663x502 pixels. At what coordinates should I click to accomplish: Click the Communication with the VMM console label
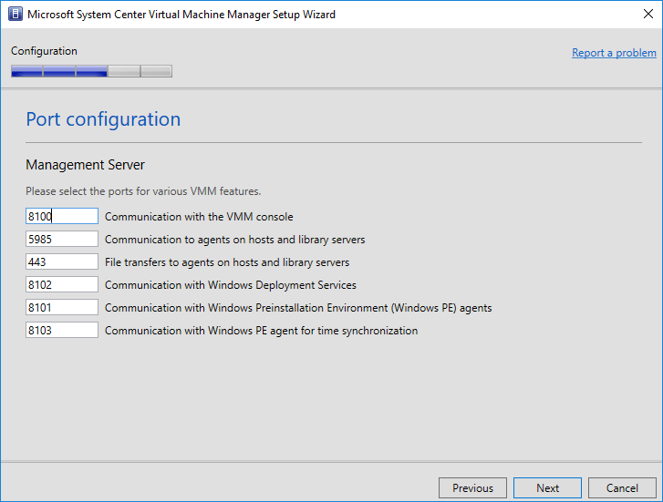coord(199,217)
